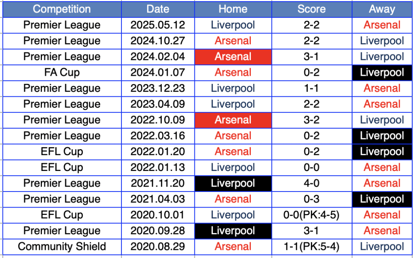The width and height of the screenshot is (413, 258).
Task: Select red-filled Arsenal cell for 2022.10.09
Action: [233, 120]
